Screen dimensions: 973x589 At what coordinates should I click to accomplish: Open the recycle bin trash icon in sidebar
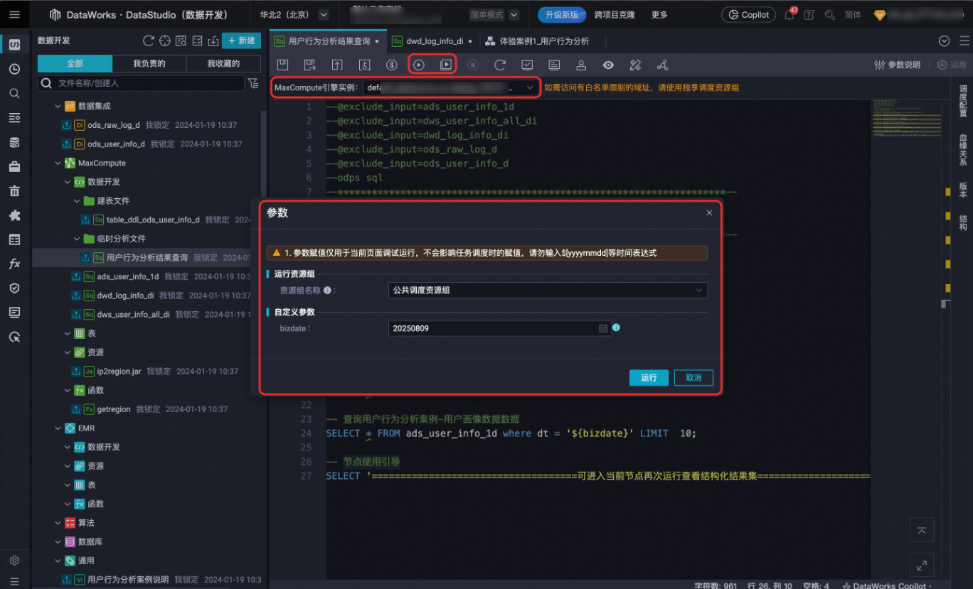[14, 190]
